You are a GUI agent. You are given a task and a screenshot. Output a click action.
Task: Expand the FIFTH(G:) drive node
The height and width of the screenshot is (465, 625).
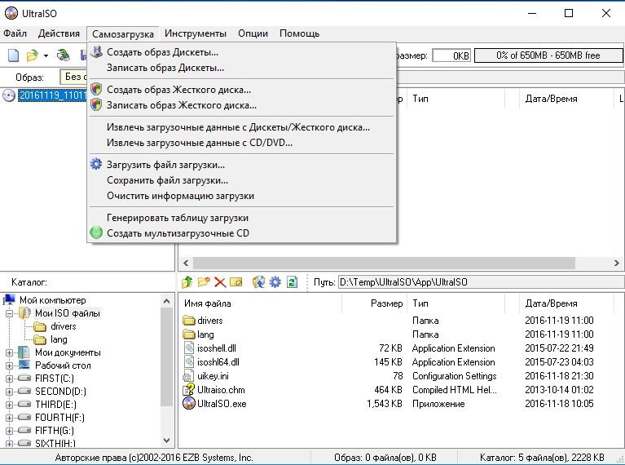tap(9, 431)
